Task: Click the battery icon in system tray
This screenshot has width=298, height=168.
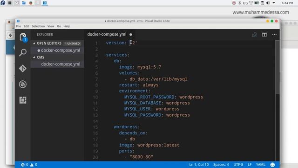Action: [x=257, y=3]
